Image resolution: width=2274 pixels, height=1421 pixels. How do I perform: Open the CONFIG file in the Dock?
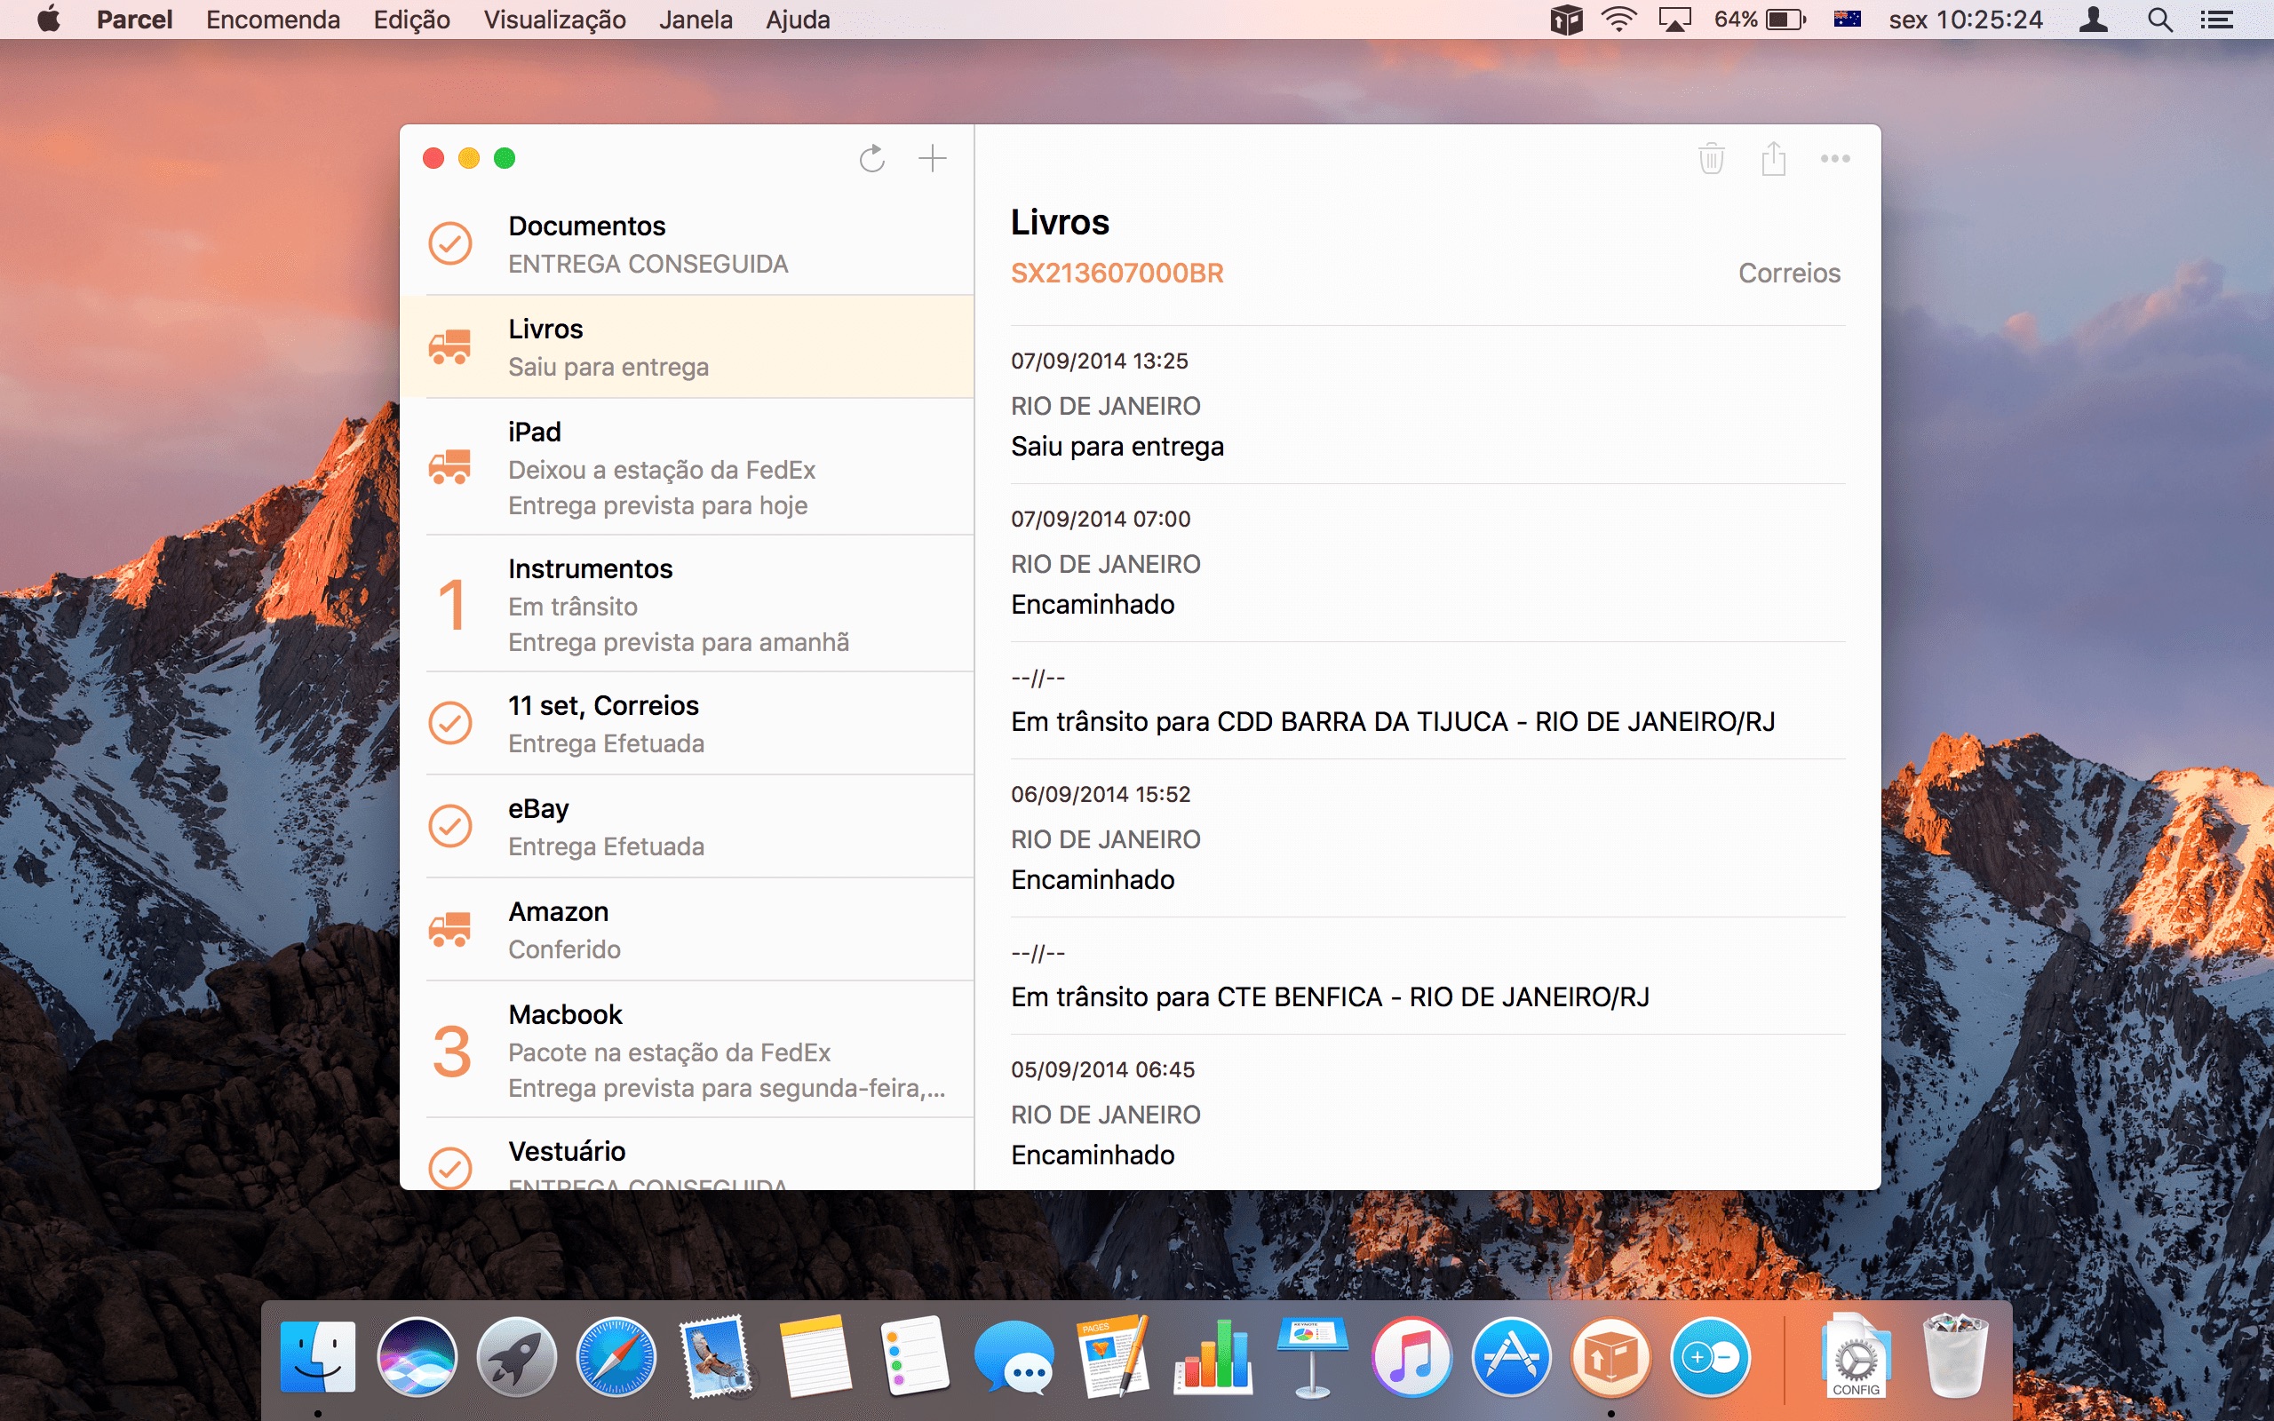[x=1855, y=1356]
